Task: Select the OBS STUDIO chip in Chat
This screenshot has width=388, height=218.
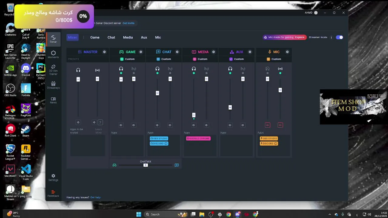Action: click(x=159, y=138)
